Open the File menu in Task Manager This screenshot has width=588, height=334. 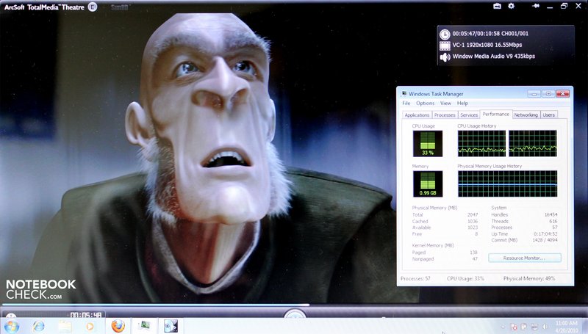point(406,103)
